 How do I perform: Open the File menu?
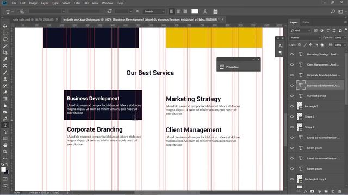click(14, 3)
